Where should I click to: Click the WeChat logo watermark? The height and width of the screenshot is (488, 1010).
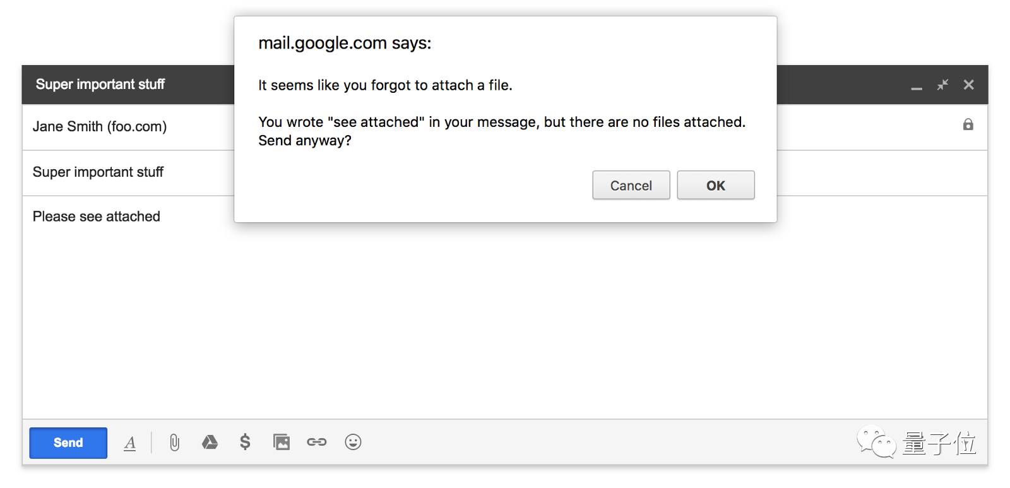tap(876, 443)
